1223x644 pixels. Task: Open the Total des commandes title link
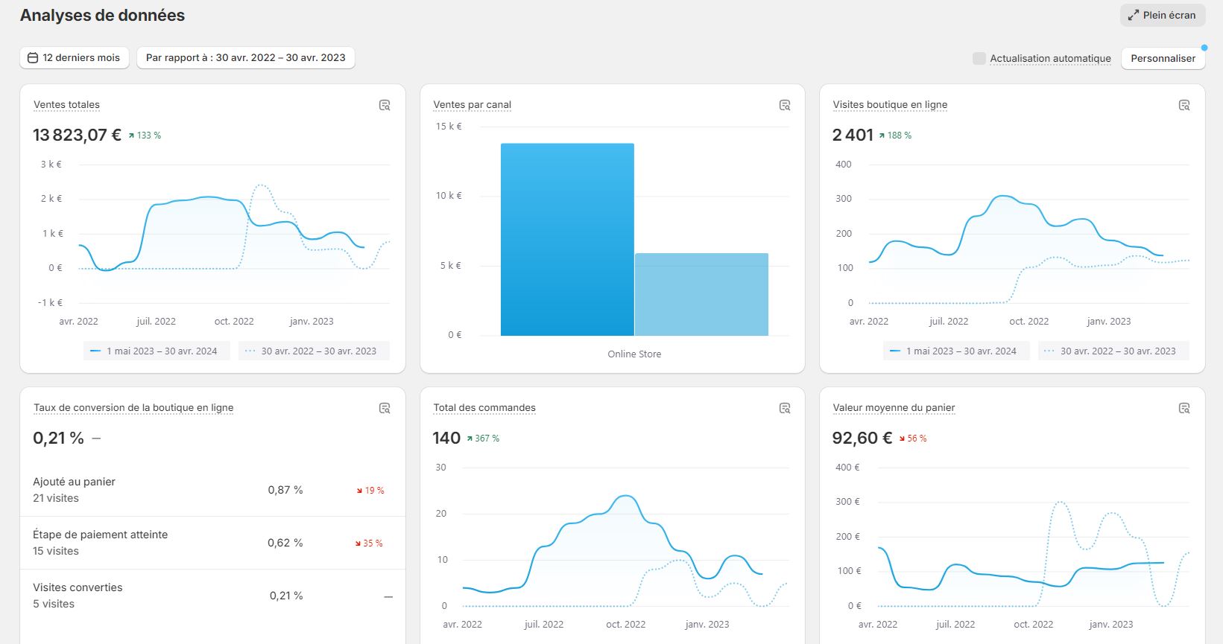[x=484, y=408]
